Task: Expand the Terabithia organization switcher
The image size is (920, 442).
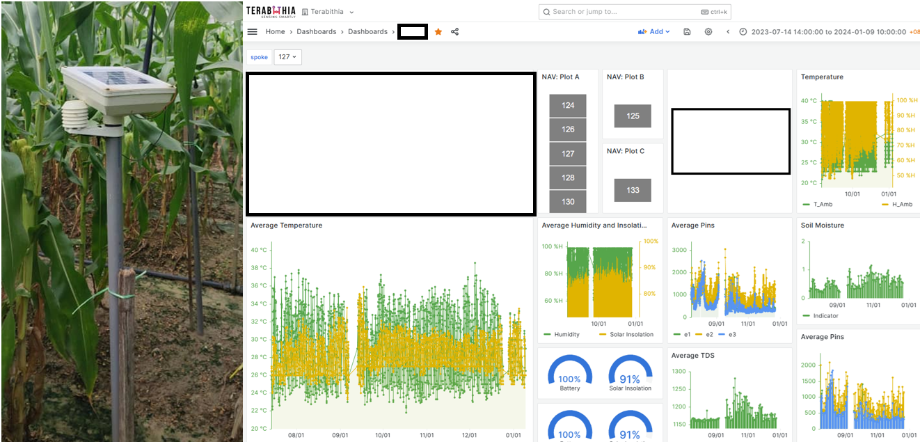Action: pos(328,12)
